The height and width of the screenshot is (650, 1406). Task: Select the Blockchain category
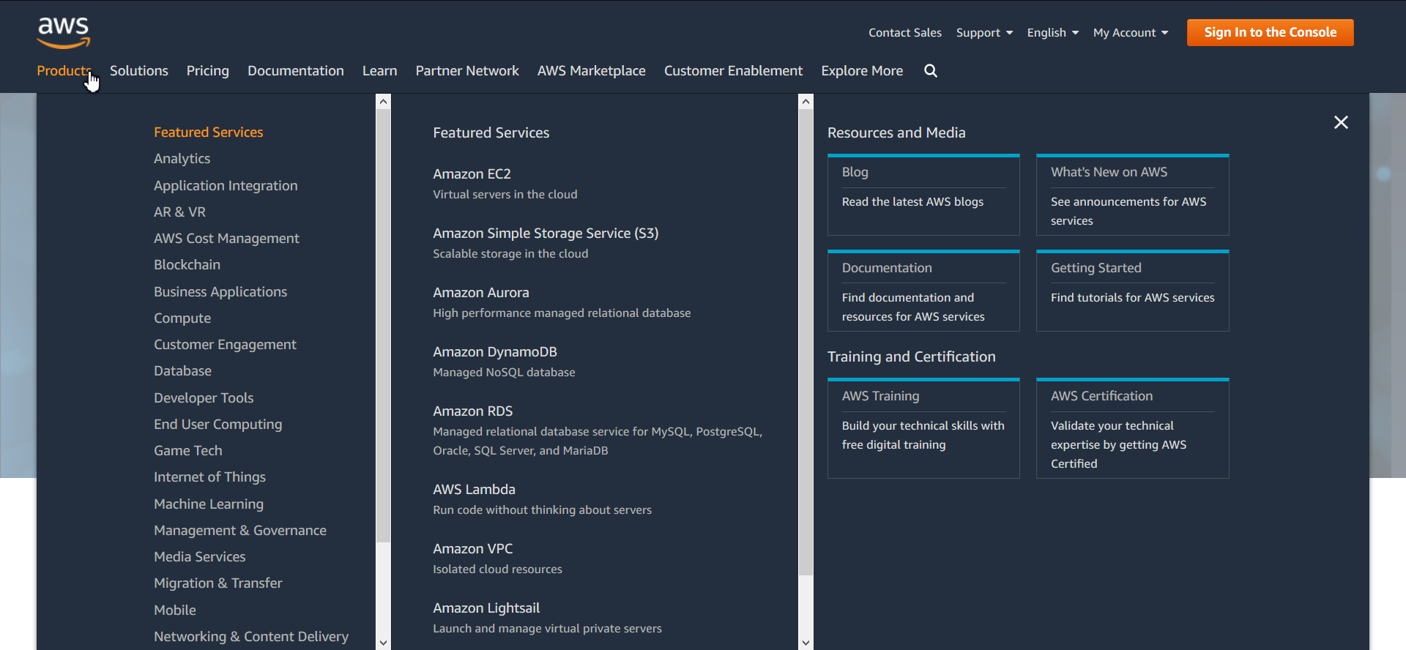click(187, 264)
